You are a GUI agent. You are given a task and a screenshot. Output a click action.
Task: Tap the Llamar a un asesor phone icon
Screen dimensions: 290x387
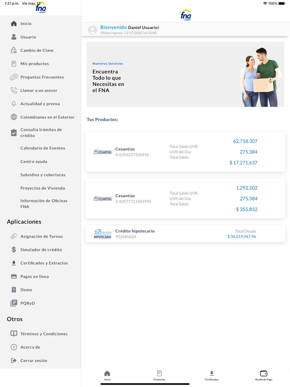(x=14, y=90)
